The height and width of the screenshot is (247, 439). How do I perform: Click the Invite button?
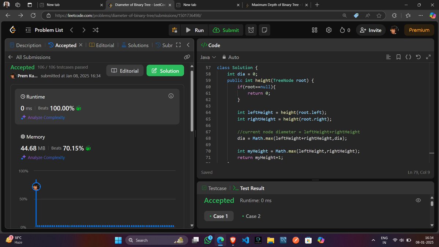coord(371,30)
